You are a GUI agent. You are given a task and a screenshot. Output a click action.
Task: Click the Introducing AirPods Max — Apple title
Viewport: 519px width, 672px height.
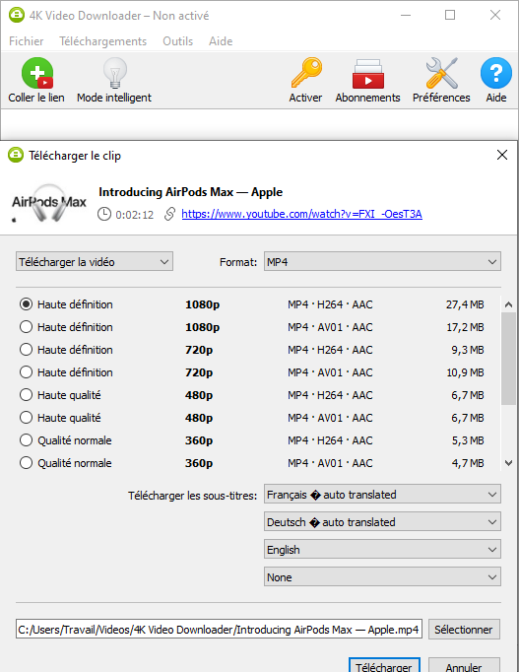tap(190, 191)
